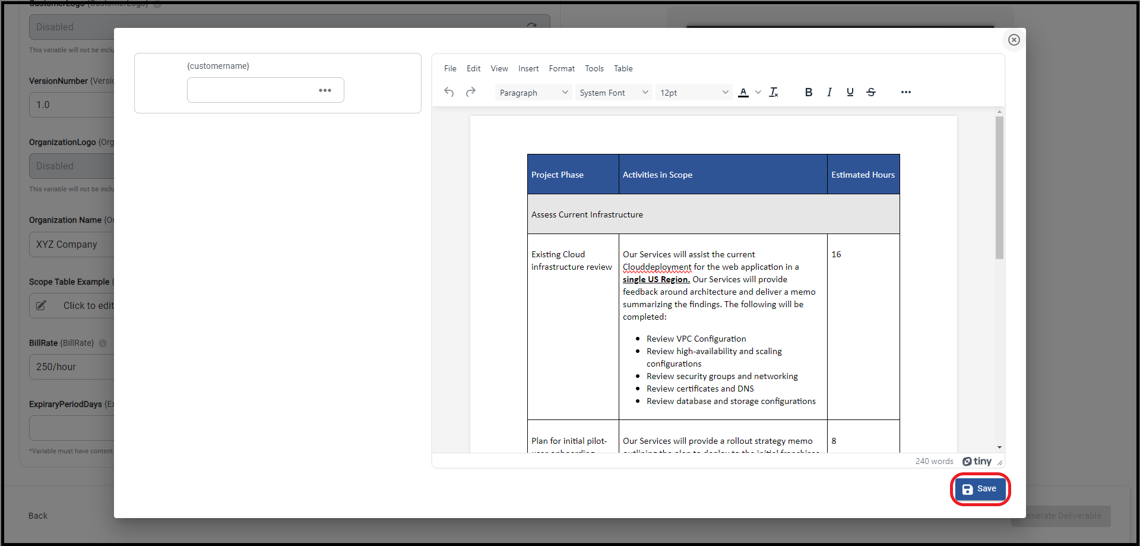Viewport: 1140px width, 546px height.
Task: Click the Existing Cloud infrastructure review cell
Action: pos(573,327)
